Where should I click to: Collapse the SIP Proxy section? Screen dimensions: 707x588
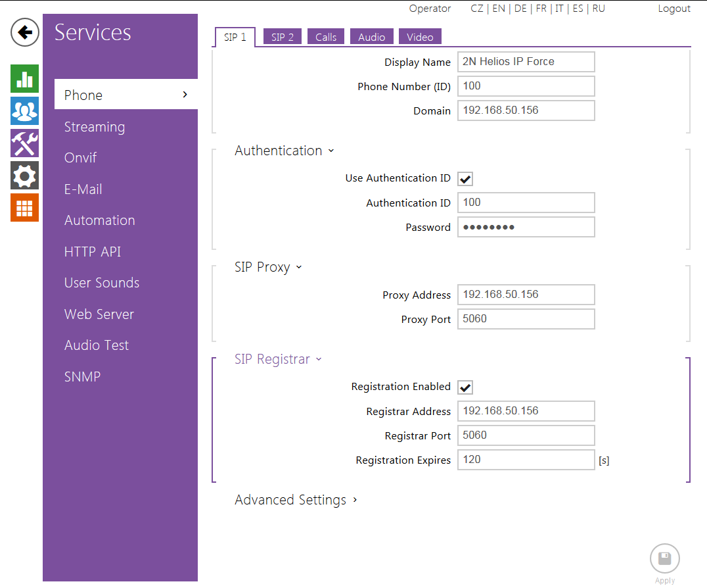click(x=268, y=267)
